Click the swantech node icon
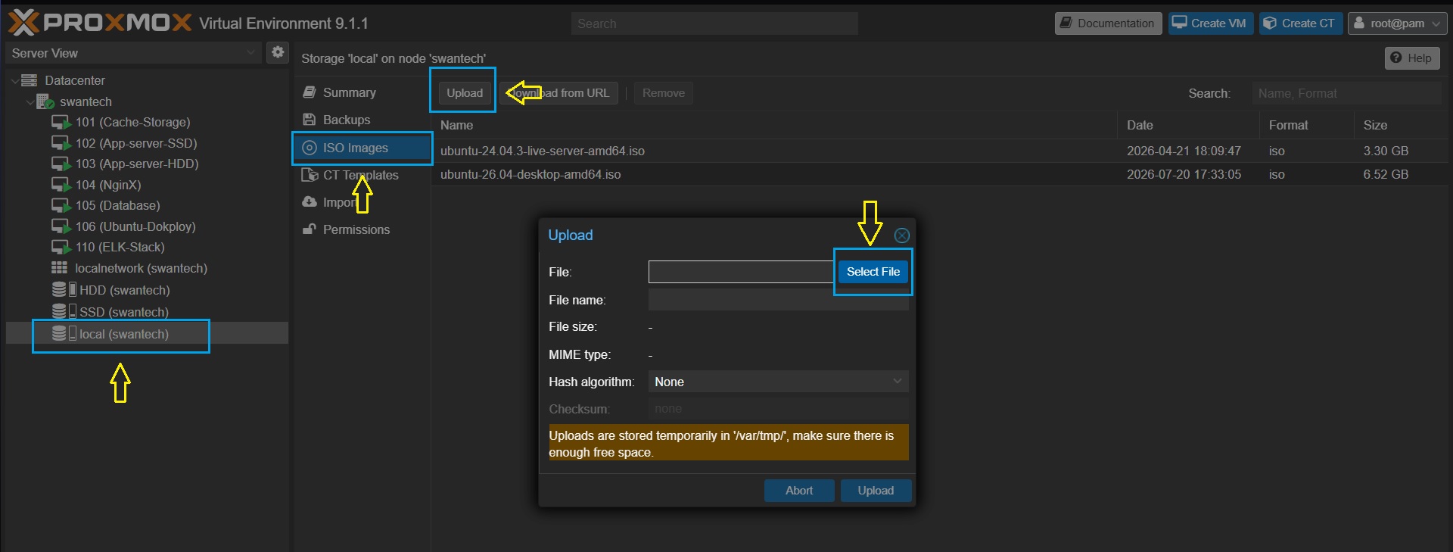Image resolution: width=1453 pixels, height=552 pixels. click(x=45, y=101)
